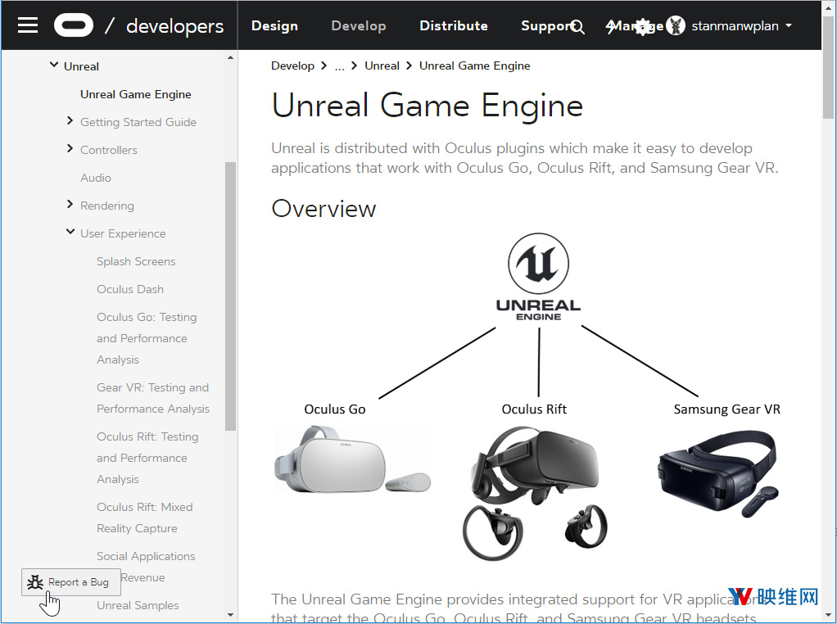Screen dimensions: 837x624
Task: Open Oculus Go: Testing and Performance Analysis
Action: tap(147, 338)
